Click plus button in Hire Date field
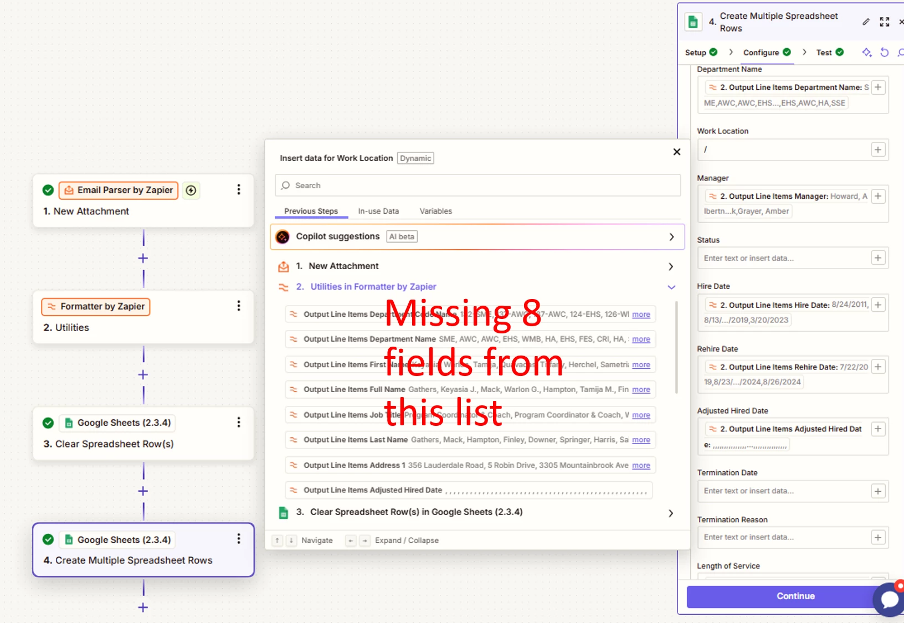This screenshot has height=623, width=904. [878, 305]
